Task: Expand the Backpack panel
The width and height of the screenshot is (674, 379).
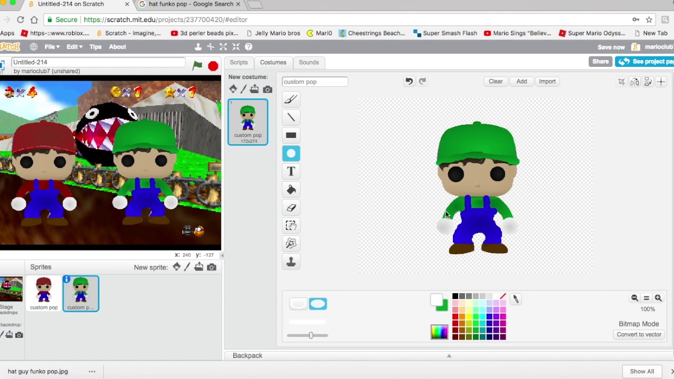Action: point(449,356)
